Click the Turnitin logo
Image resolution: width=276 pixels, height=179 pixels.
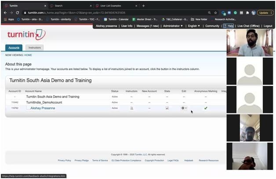26,35
